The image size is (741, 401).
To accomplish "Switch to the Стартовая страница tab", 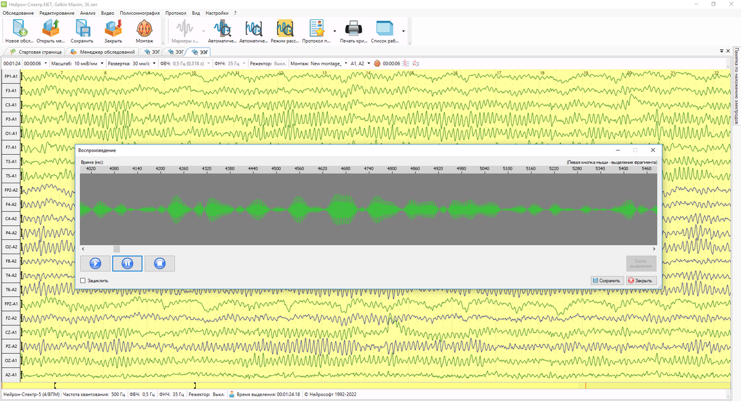I will coord(35,52).
